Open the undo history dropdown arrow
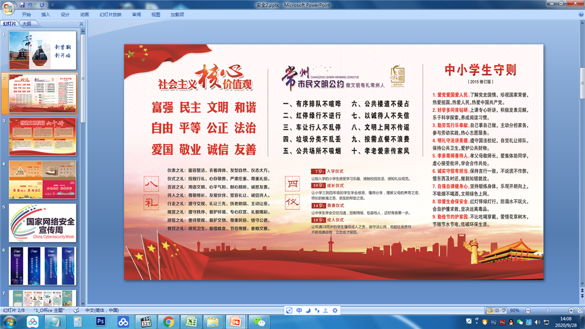This screenshot has height=329, width=585. coord(35,5)
